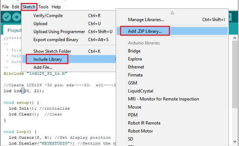The width and height of the screenshot is (239, 146).
Task: Open the Tools menu
Action: (43, 7)
